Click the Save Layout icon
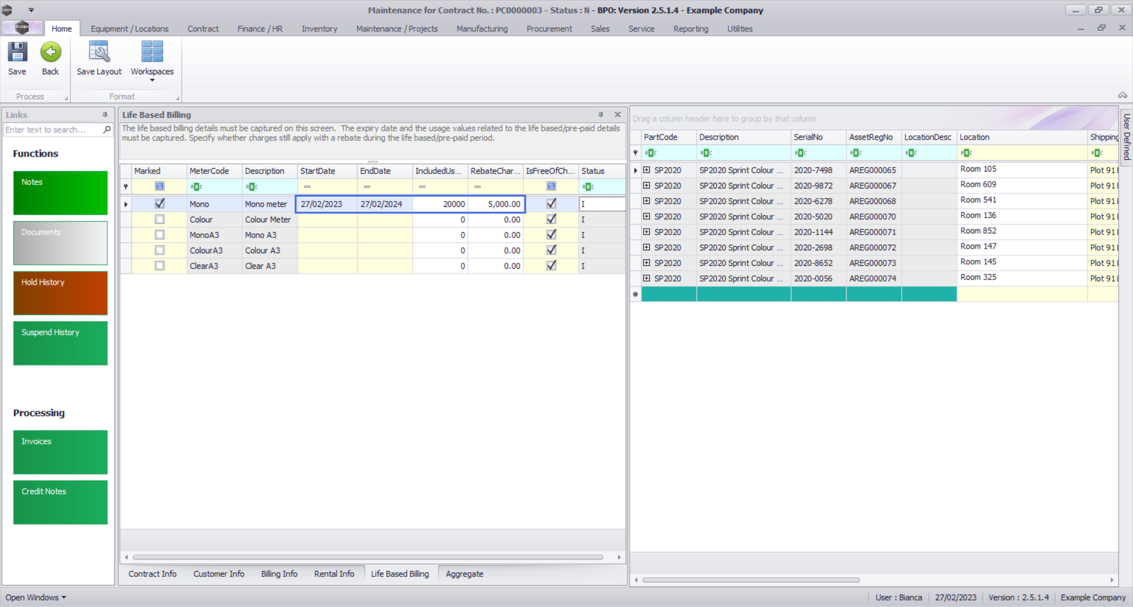 point(99,52)
